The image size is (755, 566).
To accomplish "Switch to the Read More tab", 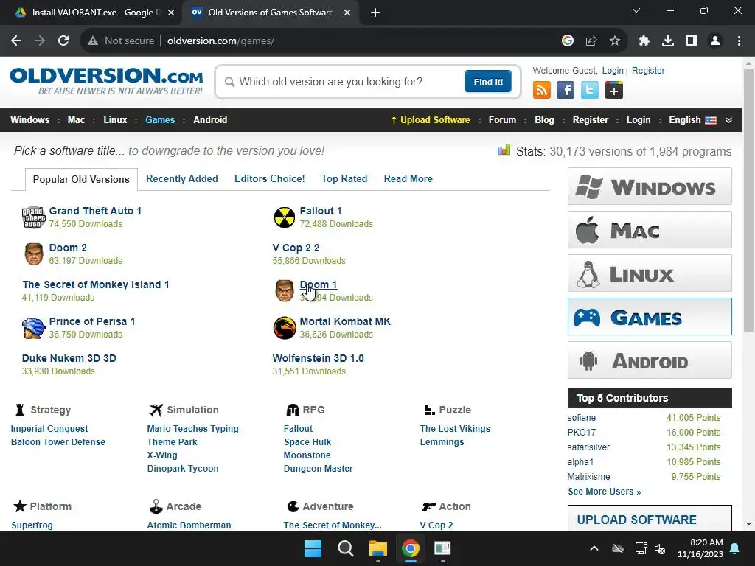I will 408,178.
